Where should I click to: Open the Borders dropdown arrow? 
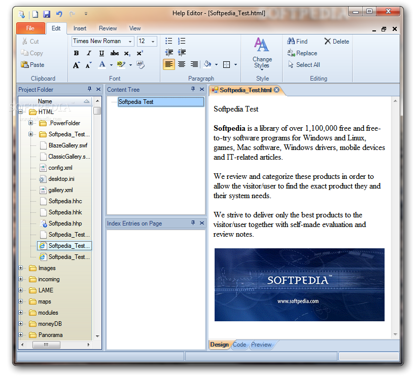tap(235, 64)
